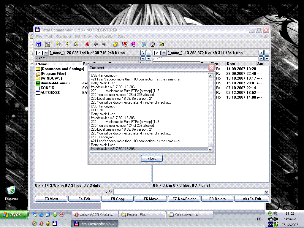This screenshot has height=228, width=304.
Task: Click the CD tree toolbar icon
Action: (47, 45)
